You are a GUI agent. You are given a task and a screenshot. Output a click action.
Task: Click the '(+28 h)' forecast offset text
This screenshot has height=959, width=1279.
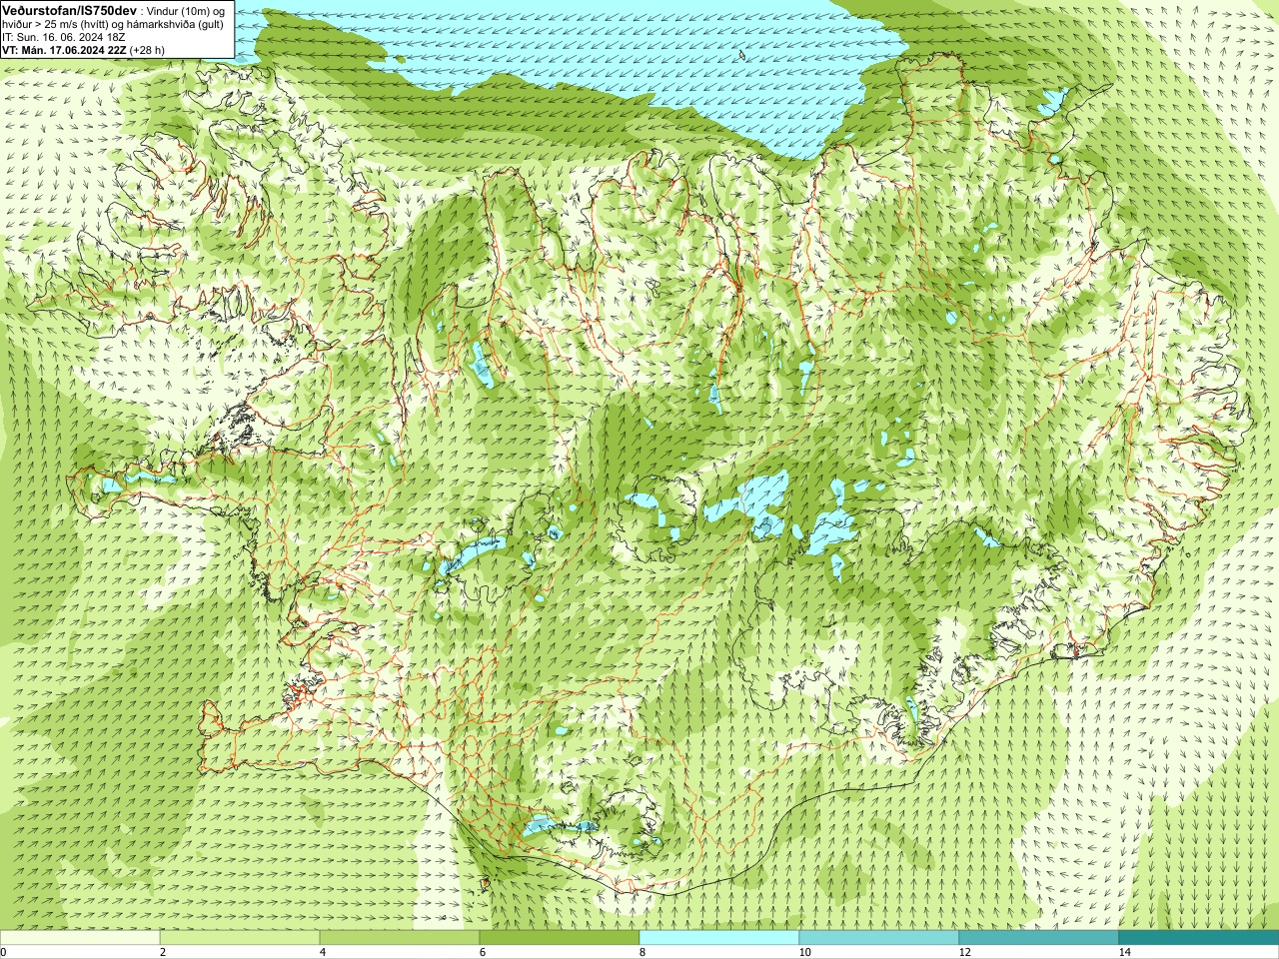147,49
